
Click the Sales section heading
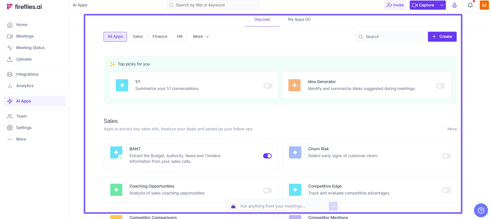point(111,121)
